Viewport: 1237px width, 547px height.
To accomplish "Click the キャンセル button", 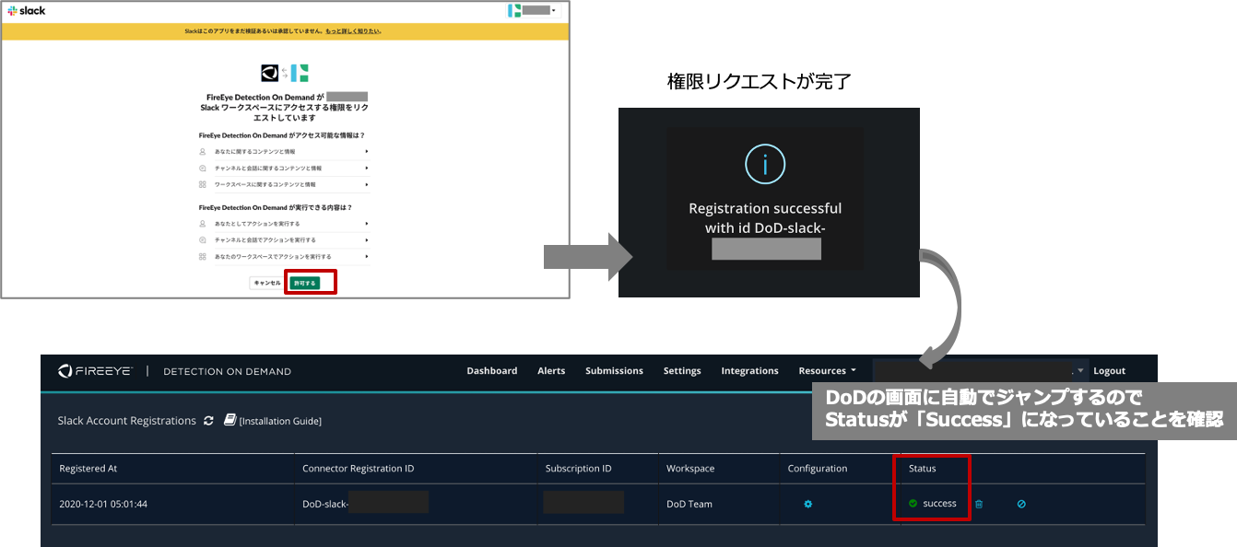I will [266, 283].
